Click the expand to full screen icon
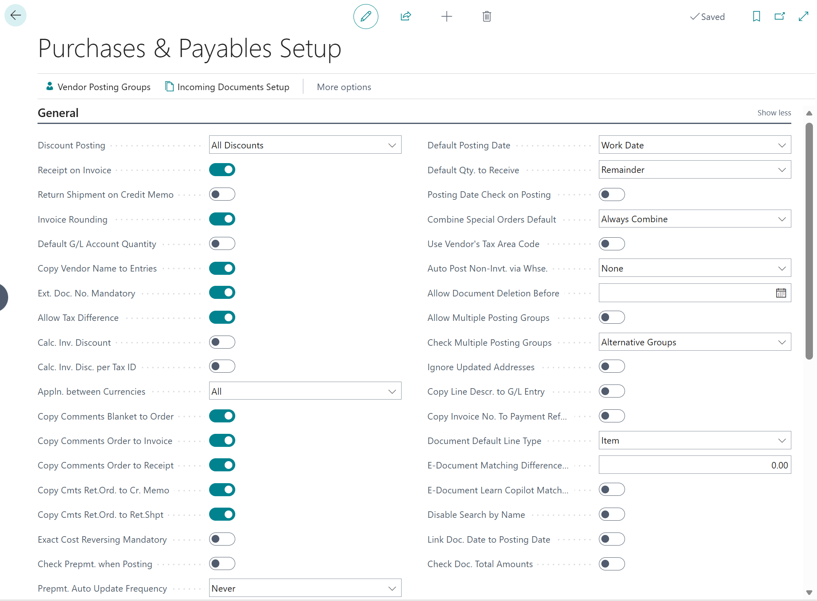The height and width of the screenshot is (601, 817). click(x=804, y=17)
